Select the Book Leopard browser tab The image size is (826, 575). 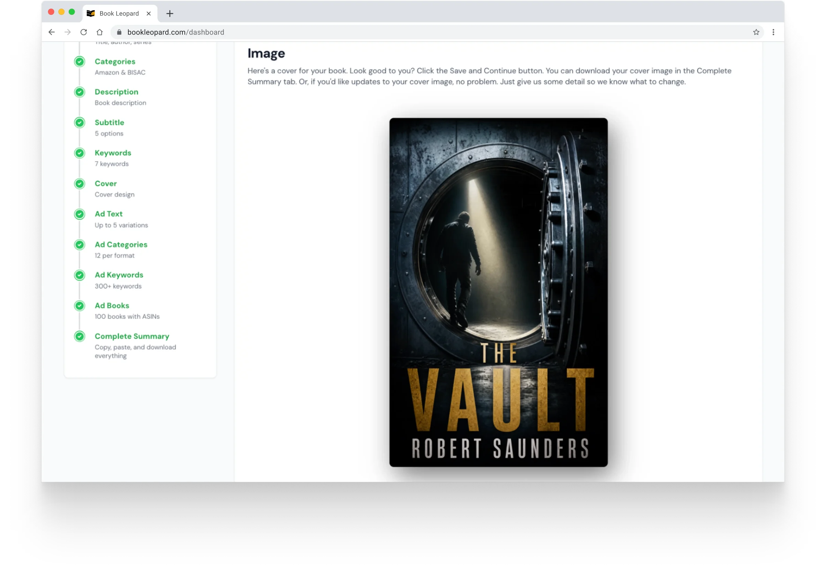click(120, 14)
